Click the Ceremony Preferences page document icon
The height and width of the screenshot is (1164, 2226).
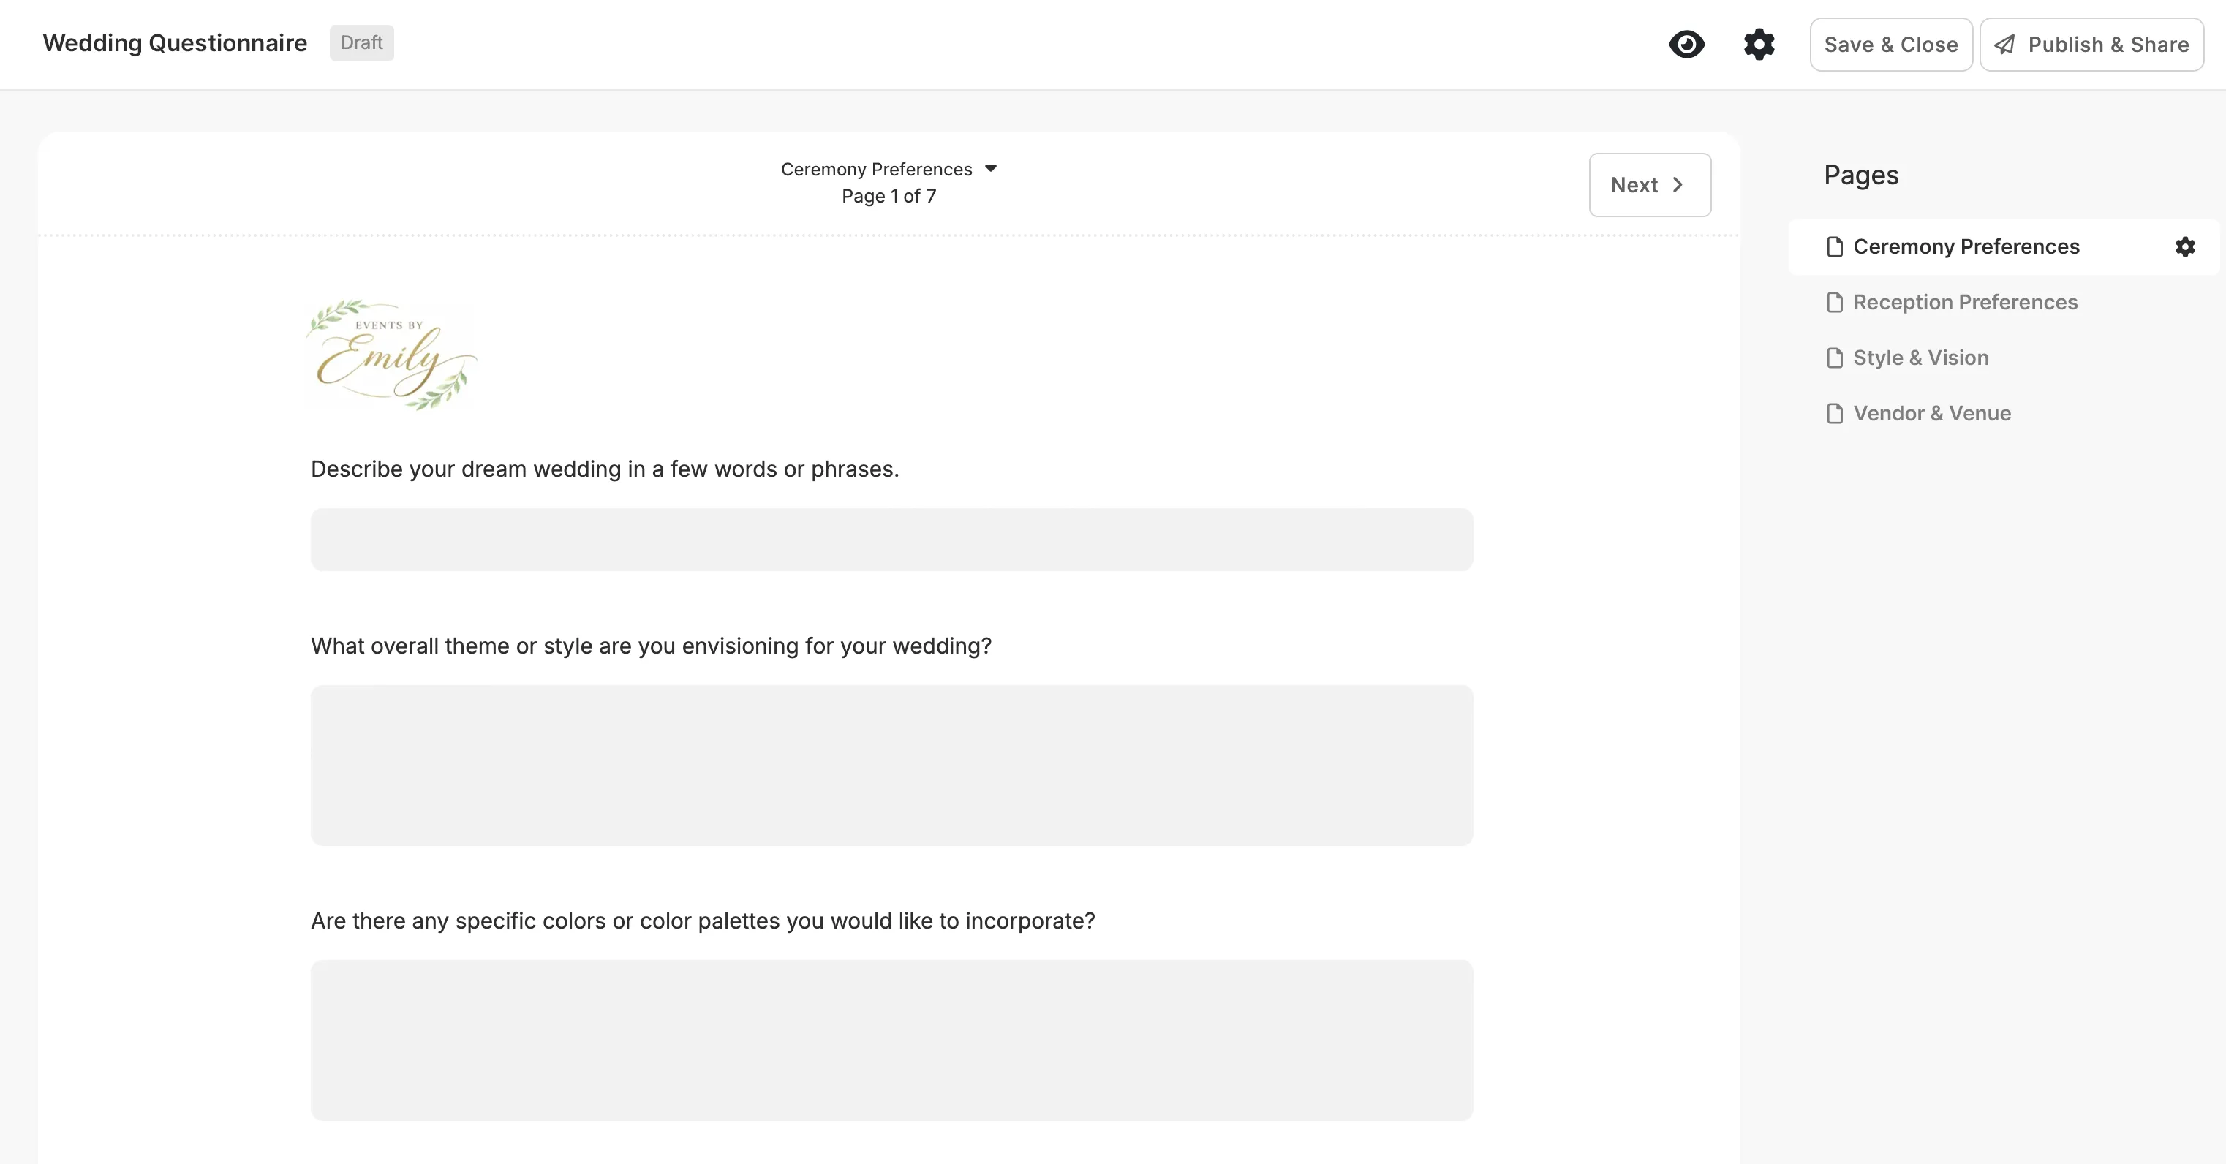click(1835, 247)
